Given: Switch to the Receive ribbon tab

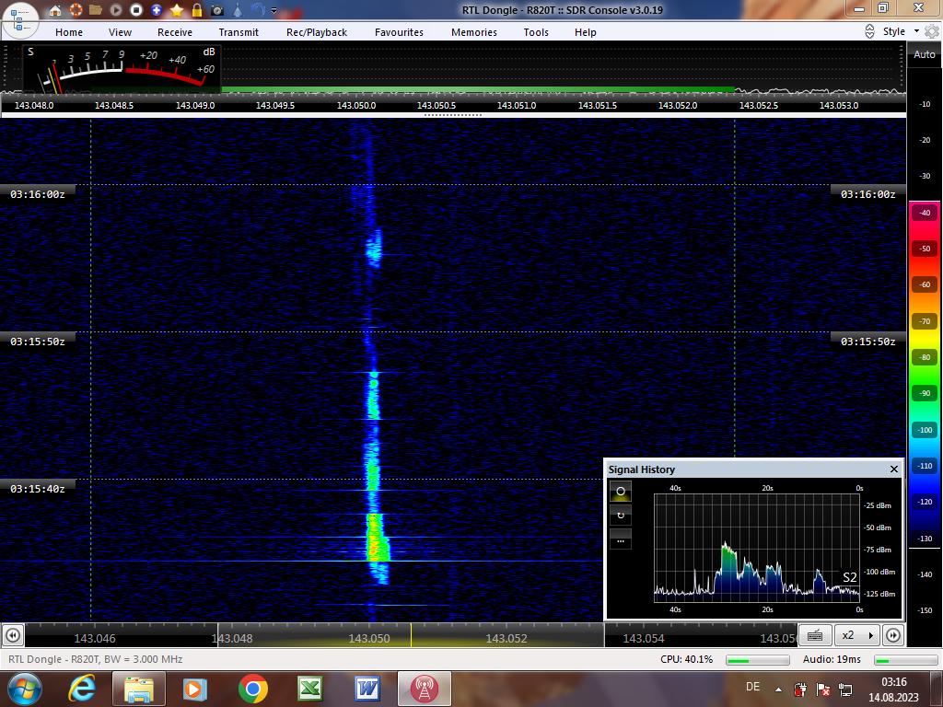Looking at the screenshot, I should click(175, 32).
